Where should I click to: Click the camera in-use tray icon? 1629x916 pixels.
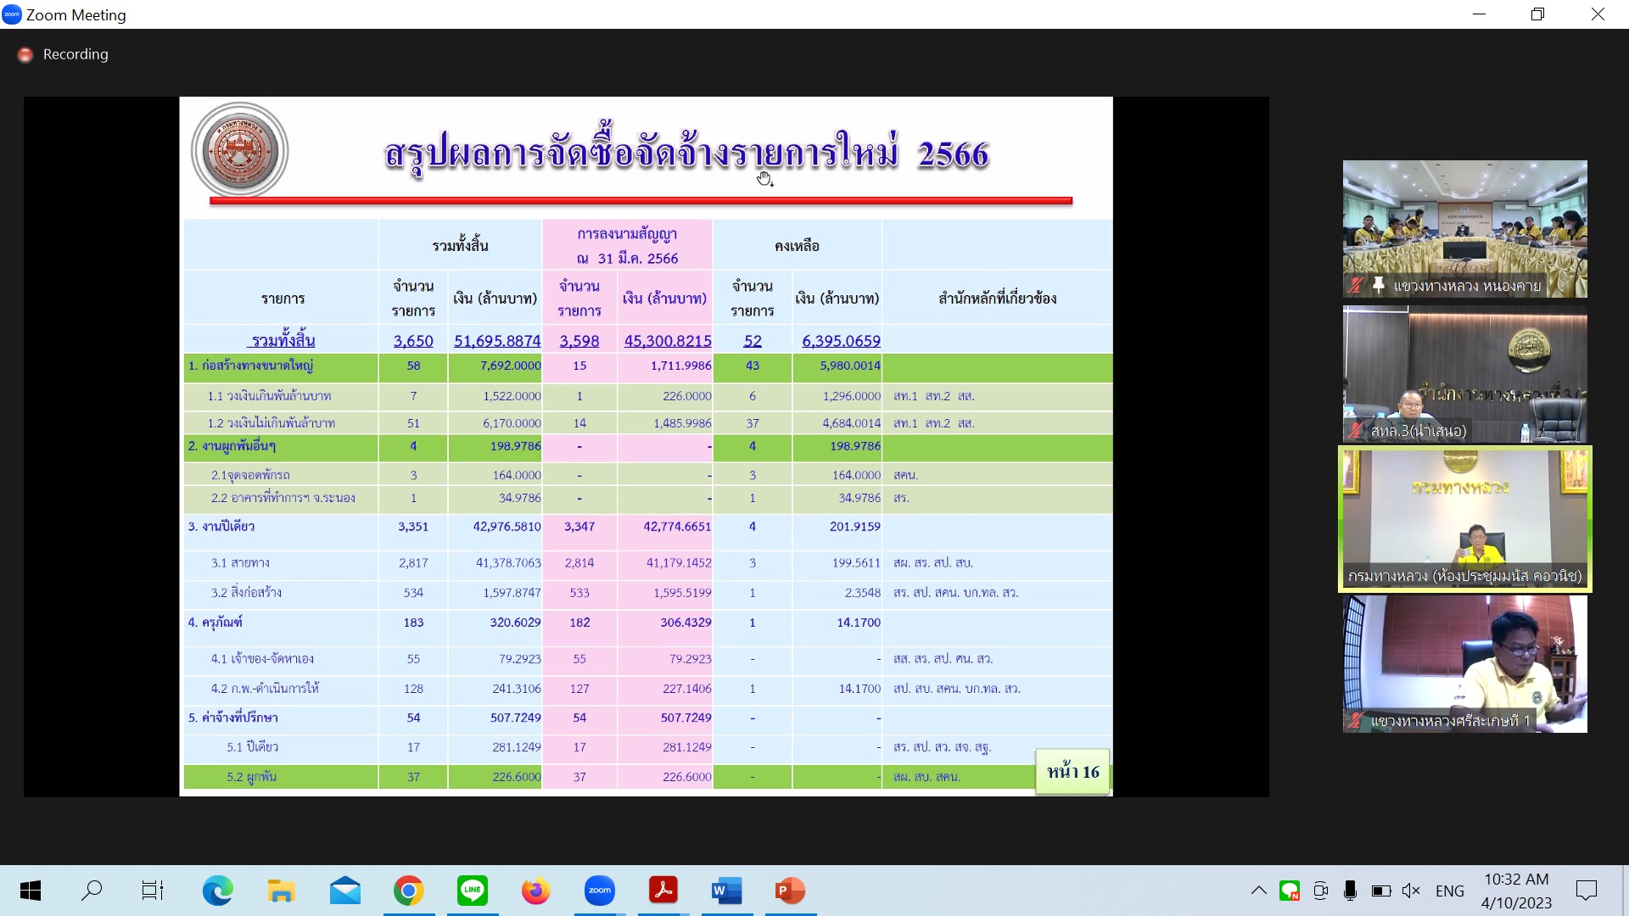tap(1320, 891)
